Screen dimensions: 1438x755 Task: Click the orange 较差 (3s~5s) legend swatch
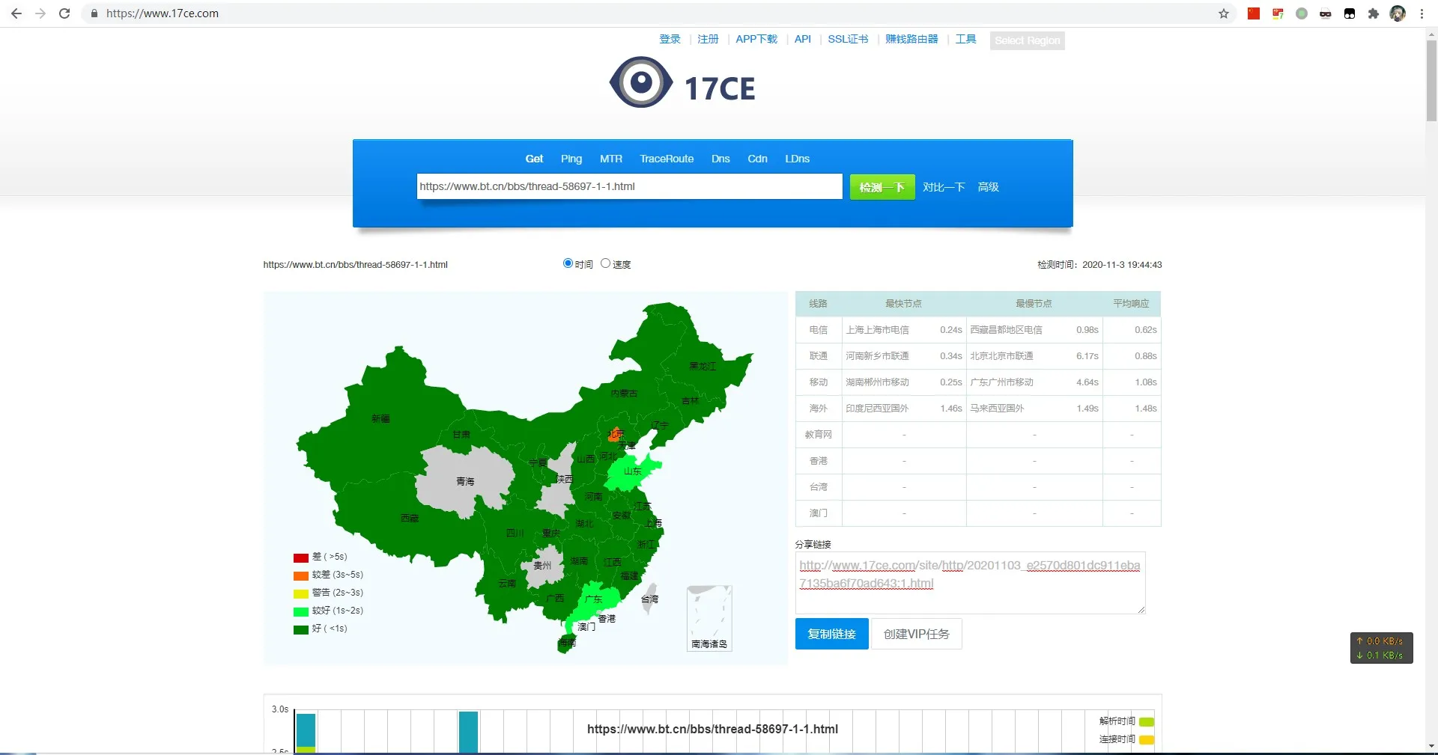[x=301, y=575]
